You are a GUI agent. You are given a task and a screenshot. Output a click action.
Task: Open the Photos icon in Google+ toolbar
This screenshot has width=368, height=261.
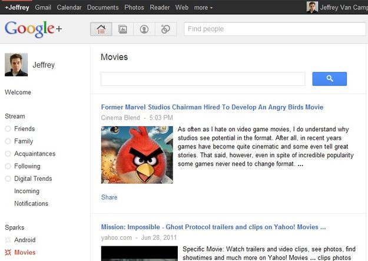click(122, 29)
